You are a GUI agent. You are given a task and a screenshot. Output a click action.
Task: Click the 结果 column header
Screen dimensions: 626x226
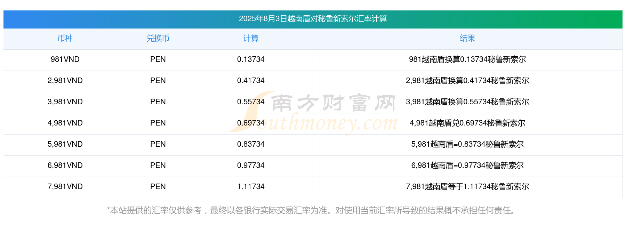click(467, 38)
